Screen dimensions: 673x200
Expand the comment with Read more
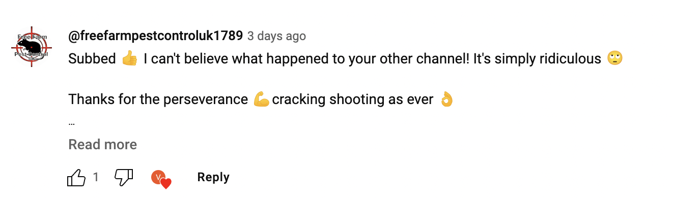click(x=103, y=145)
